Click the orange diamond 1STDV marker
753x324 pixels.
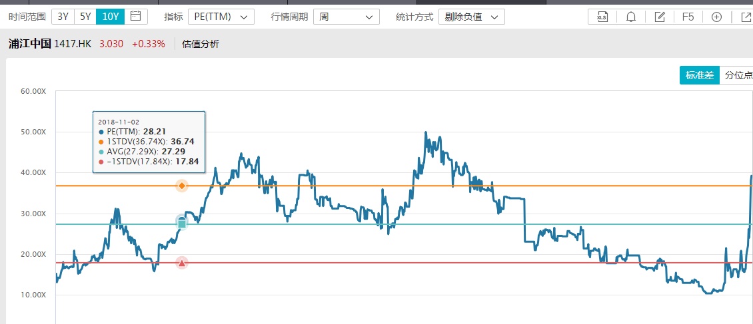point(181,185)
